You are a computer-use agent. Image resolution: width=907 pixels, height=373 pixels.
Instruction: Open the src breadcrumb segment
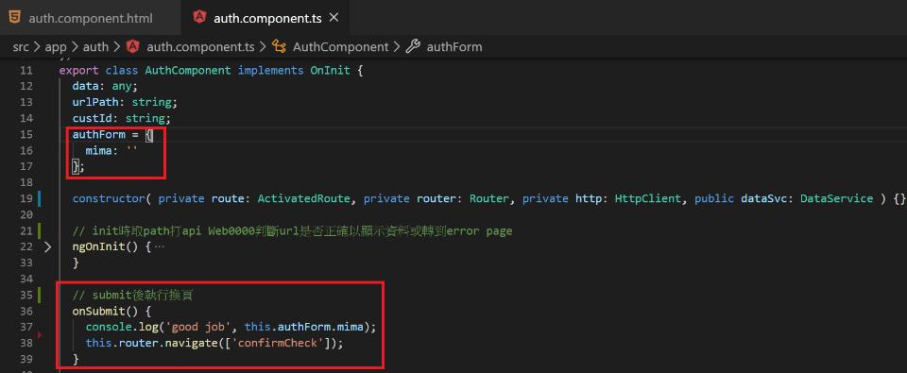(21, 47)
